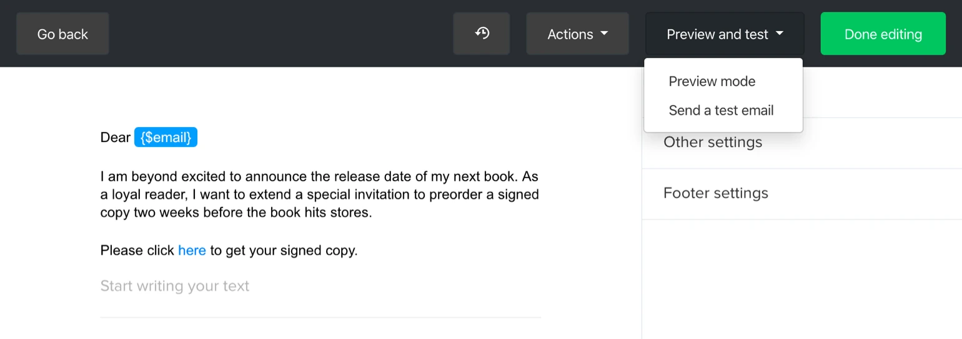Click the Go back button
Screen dimensions: 962x339
[x=62, y=34]
